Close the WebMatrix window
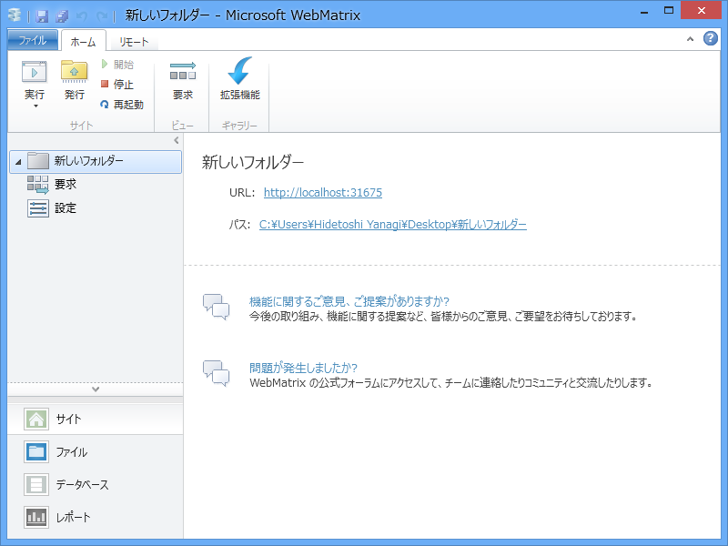Image resolution: width=728 pixels, height=546 pixels. (701, 10)
